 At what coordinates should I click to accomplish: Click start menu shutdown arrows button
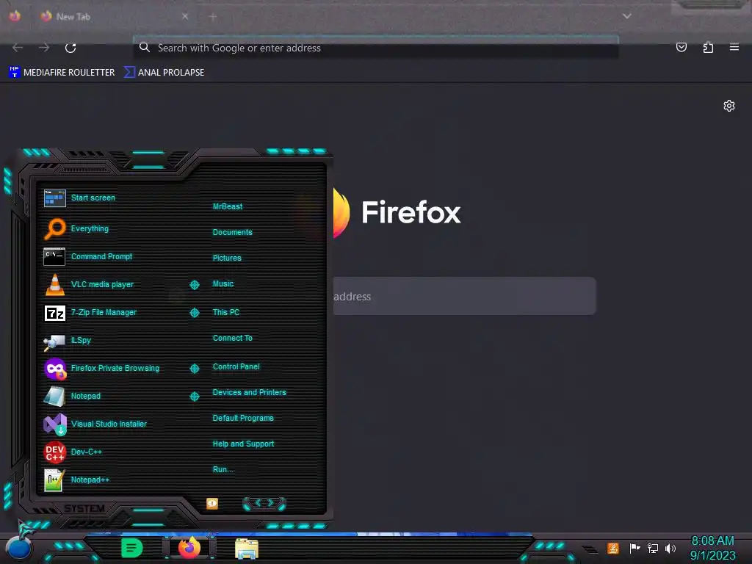pos(264,503)
